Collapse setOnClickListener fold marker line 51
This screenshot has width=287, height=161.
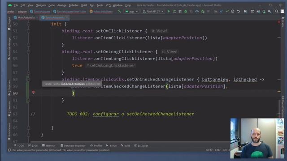(x=28, y=31)
